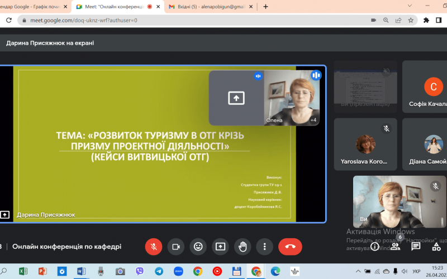
Task: Click the presentation upload icon in floating tile
Action: [x=236, y=98]
